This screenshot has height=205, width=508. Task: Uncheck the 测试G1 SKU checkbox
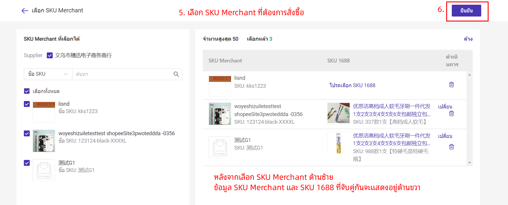tap(27, 163)
